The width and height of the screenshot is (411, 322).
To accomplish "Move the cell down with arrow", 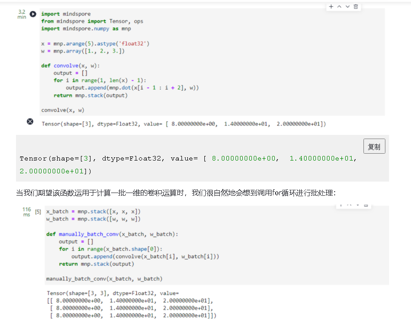I will tap(347, 6).
